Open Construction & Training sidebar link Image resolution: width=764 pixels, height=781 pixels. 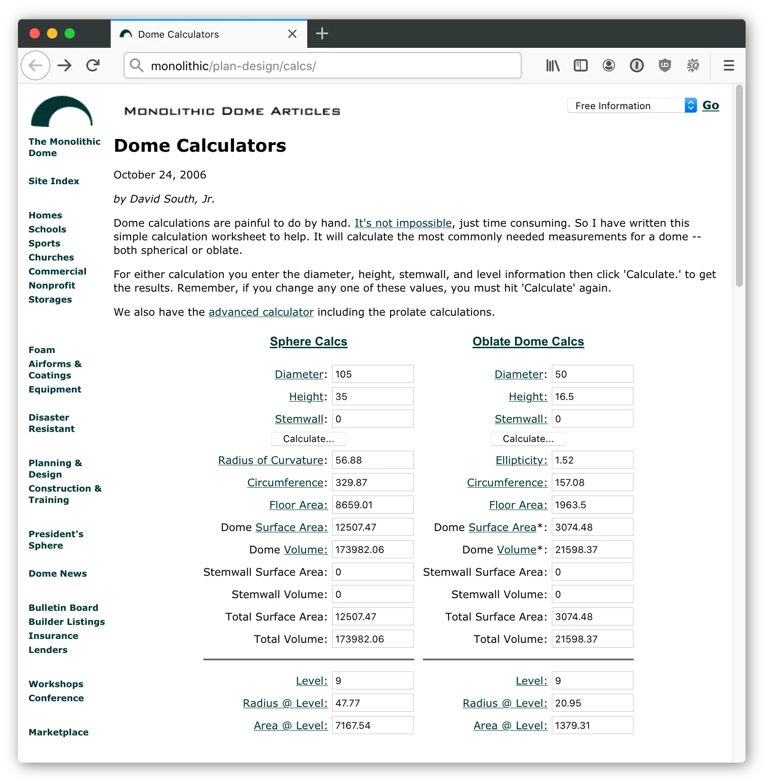click(65, 494)
